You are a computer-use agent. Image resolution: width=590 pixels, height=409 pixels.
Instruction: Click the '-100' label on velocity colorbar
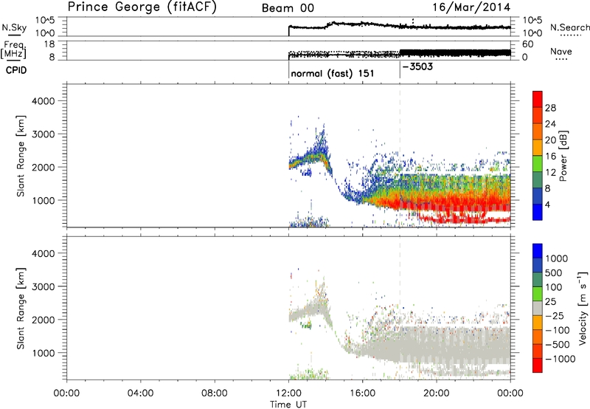[x=558, y=330]
